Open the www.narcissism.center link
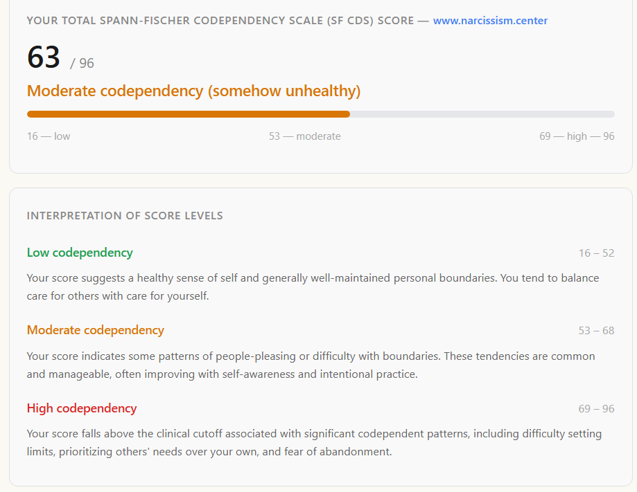The width and height of the screenshot is (637, 492). coord(490,21)
